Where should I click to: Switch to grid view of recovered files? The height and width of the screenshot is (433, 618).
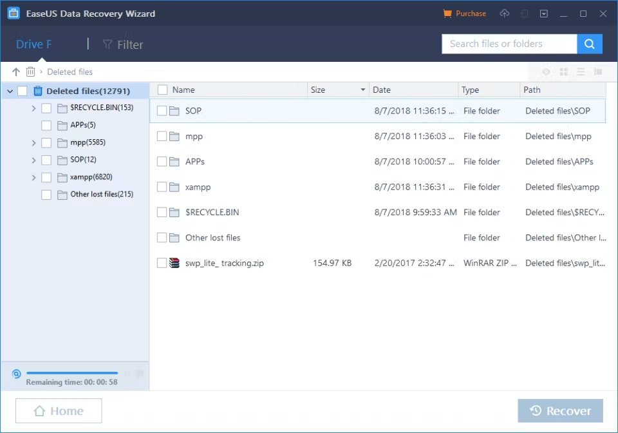pos(563,72)
